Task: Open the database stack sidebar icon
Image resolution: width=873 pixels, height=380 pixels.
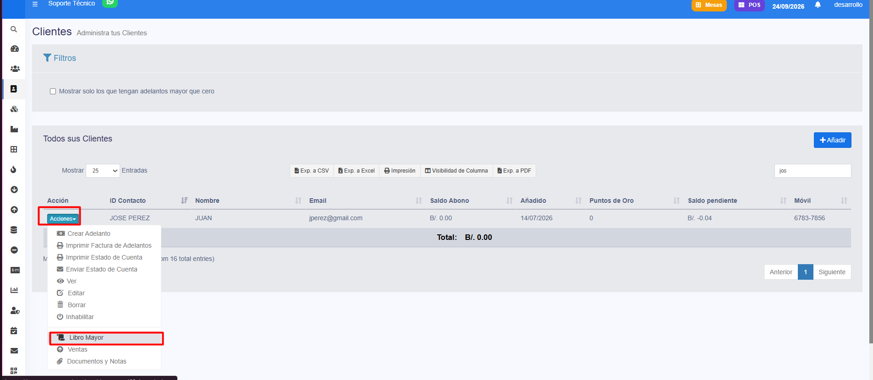Action: [14, 230]
